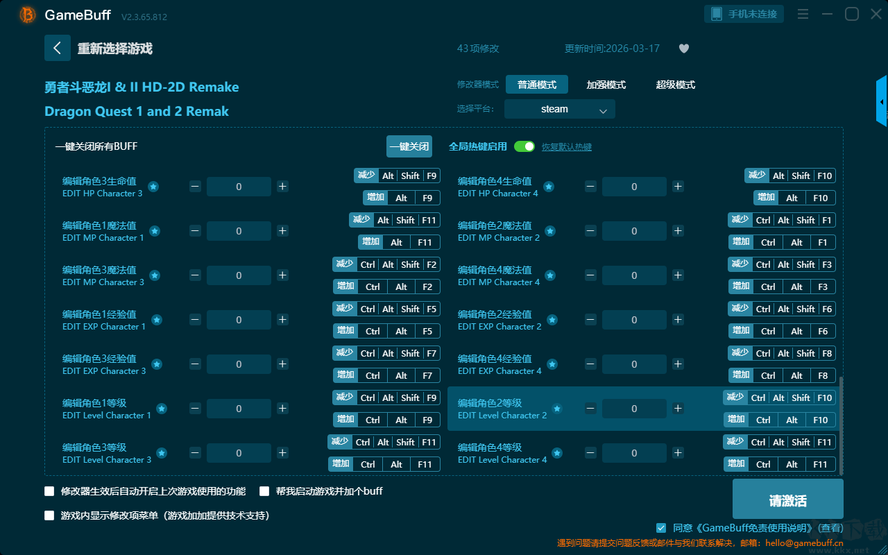Click star icon for 编辑角色4等级
The image size is (888, 555).
[557, 453]
